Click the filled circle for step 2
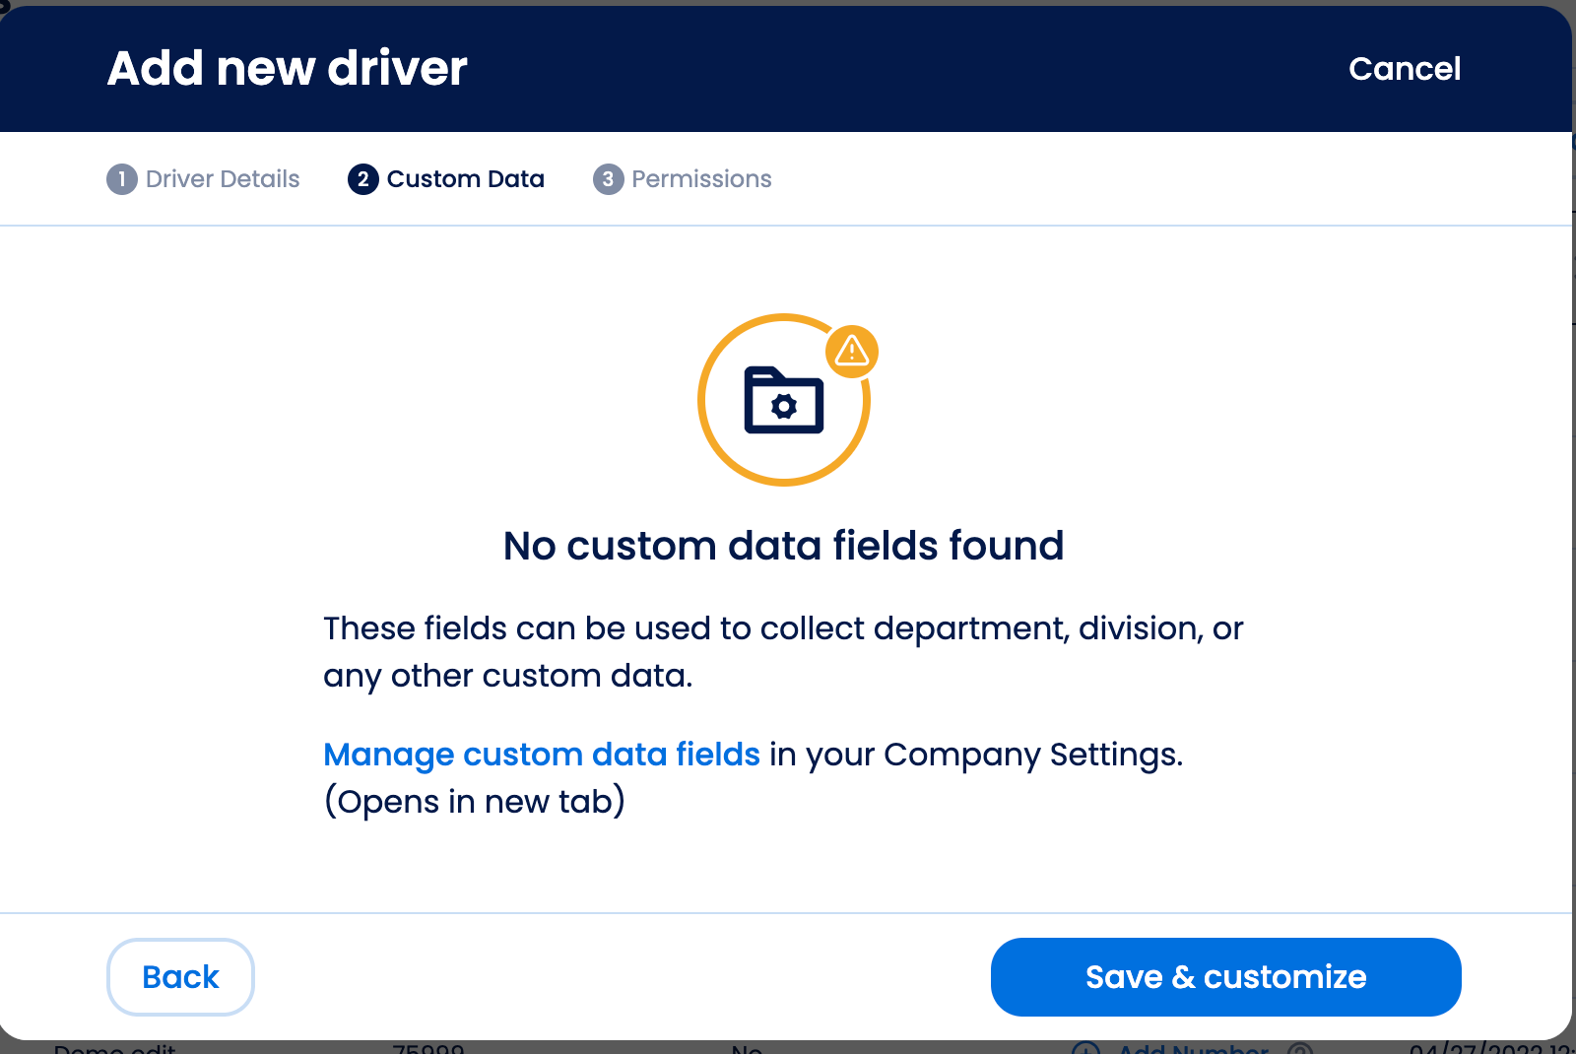The width and height of the screenshot is (1576, 1054). pyautogui.click(x=361, y=178)
